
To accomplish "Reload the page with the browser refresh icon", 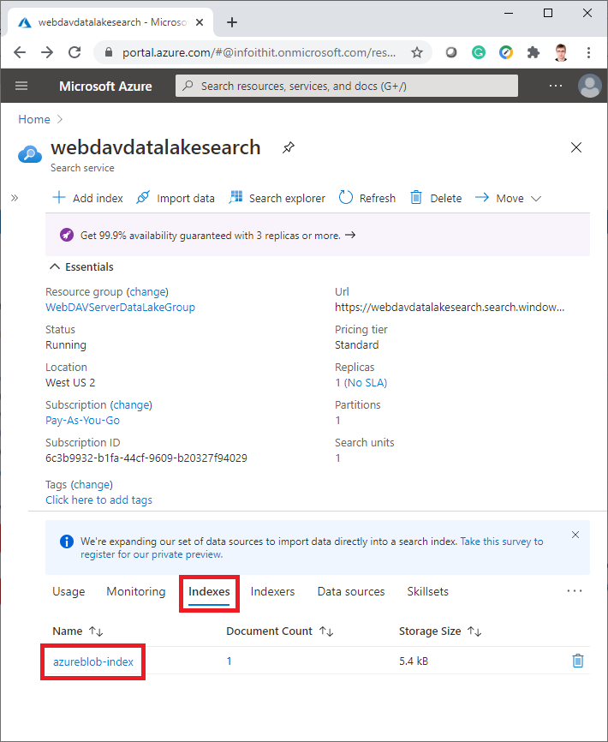I will [x=75, y=52].
